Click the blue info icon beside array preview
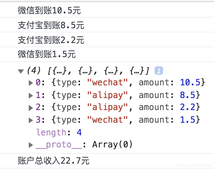The image size is (214, 170). 159,71
